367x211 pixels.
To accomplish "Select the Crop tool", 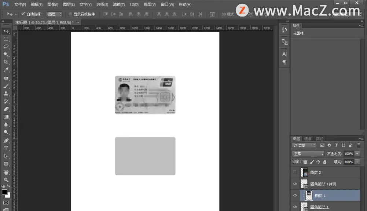I will (x=6, y=62).
